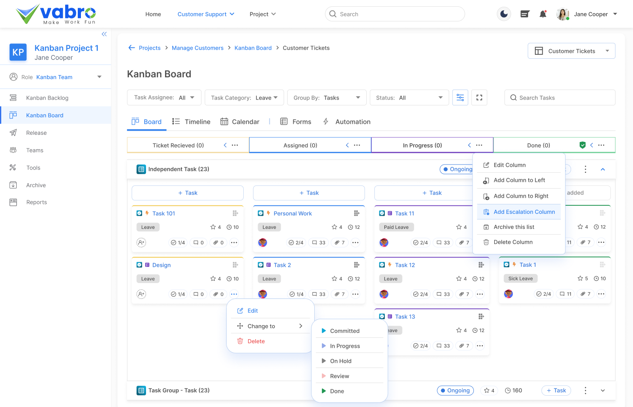Toggle dark mode moon icon

(x=504, y=14)
